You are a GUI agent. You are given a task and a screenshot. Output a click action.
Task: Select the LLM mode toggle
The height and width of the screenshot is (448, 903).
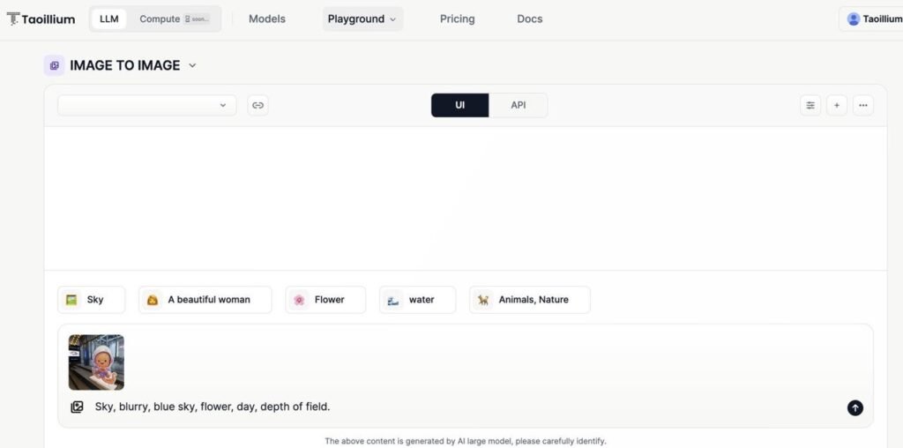pyautogui.click(x=109, y=19)
